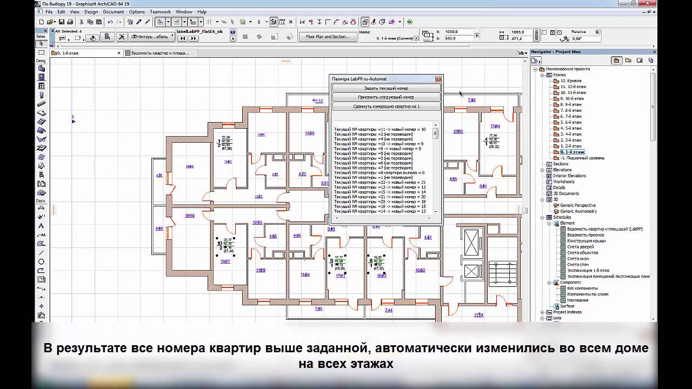
Task: Select the Line tool in the toolbox
Action: (41, 253)
